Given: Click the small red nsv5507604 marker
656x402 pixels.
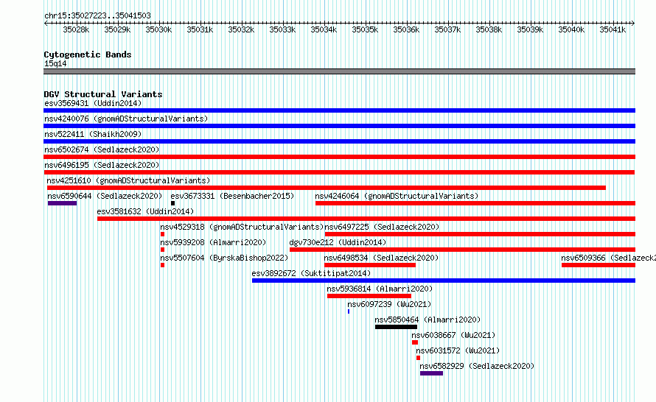Looking at the screenshot, I should coord(162,265).
